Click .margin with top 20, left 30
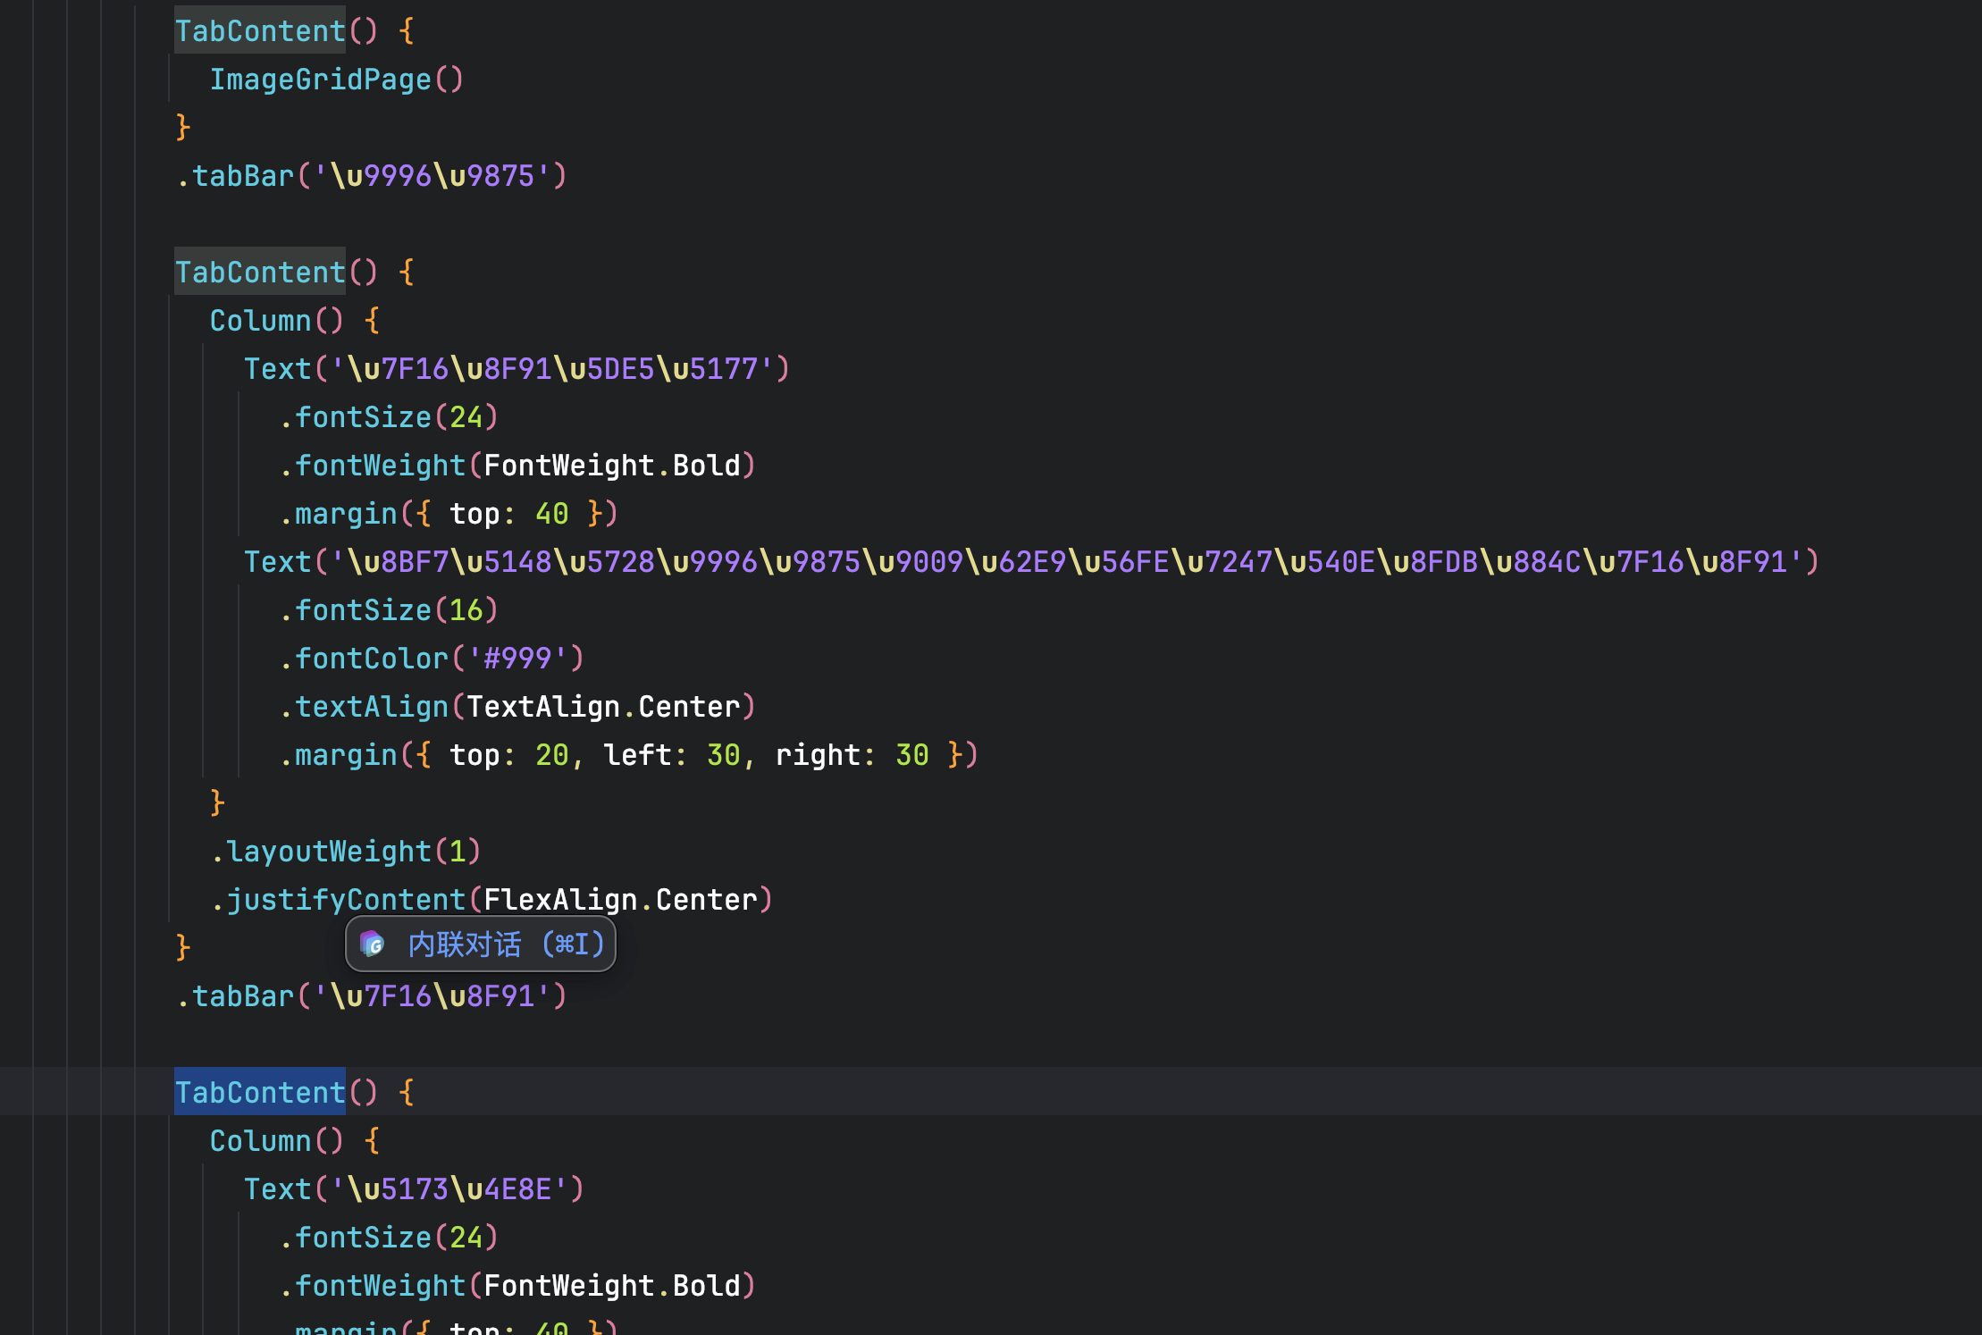1982x1335 pixels. [x=629, y=755]
